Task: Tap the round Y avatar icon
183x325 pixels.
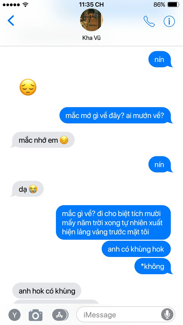Action: pos(15,315)
